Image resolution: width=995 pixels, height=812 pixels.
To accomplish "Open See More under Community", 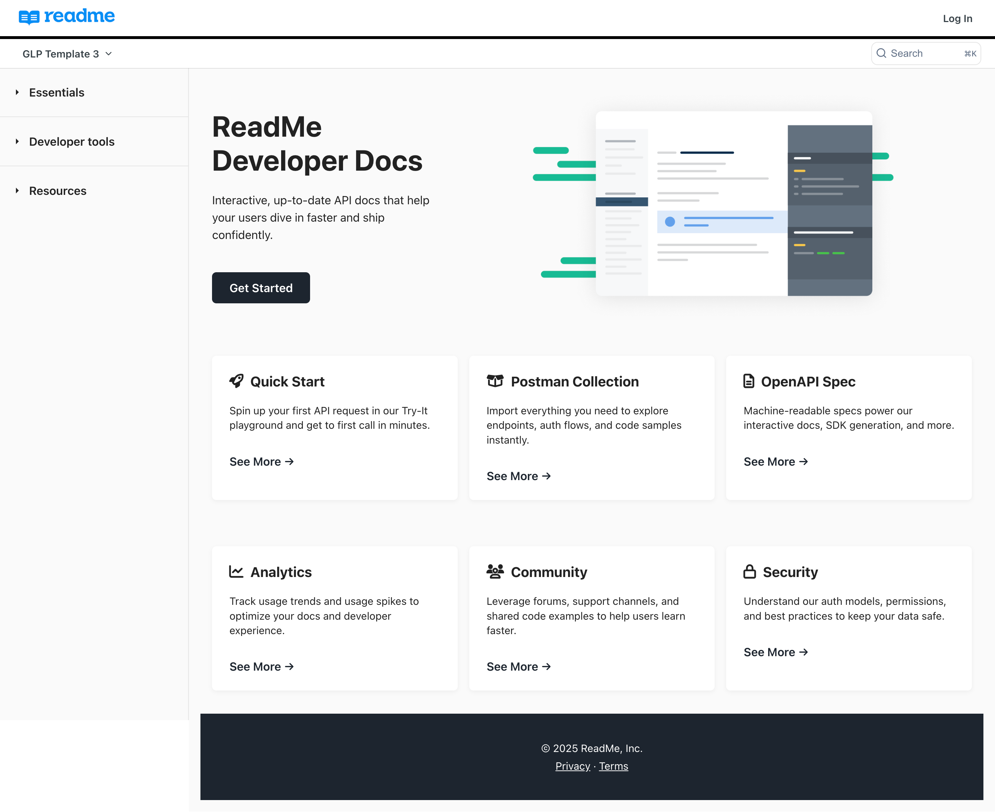I will [x=518, y=667].
